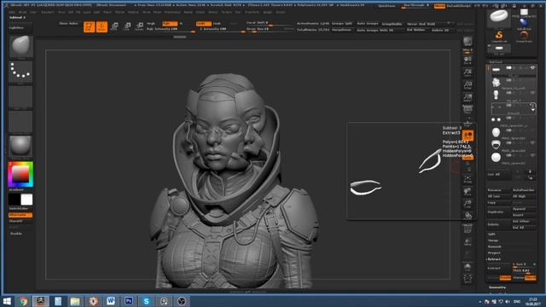This screenshot has height=307, width=546.
Task: Click the QuickSave button
Action: point(386,6)
